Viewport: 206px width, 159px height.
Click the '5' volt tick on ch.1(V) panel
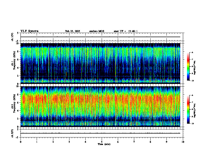point(18,33)
